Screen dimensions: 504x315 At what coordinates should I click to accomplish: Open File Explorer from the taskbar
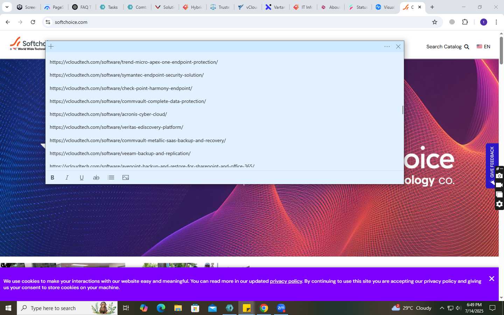click(x=178, y=308)
